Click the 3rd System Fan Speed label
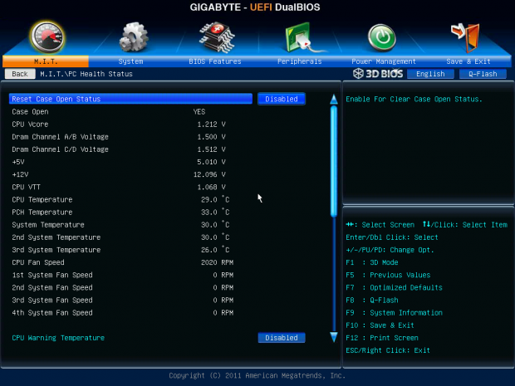Screen dimensions: 515x386 [x=52, y=300]
